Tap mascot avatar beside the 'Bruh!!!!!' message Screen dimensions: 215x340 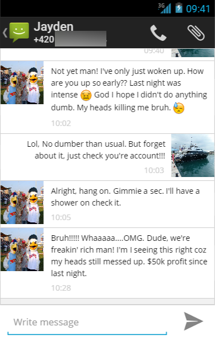pyautogui.click(x=22, y=249)
